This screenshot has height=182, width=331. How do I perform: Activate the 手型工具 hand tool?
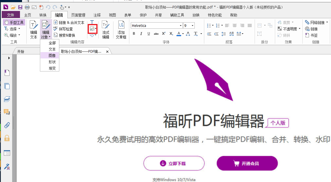pos(14,22)
